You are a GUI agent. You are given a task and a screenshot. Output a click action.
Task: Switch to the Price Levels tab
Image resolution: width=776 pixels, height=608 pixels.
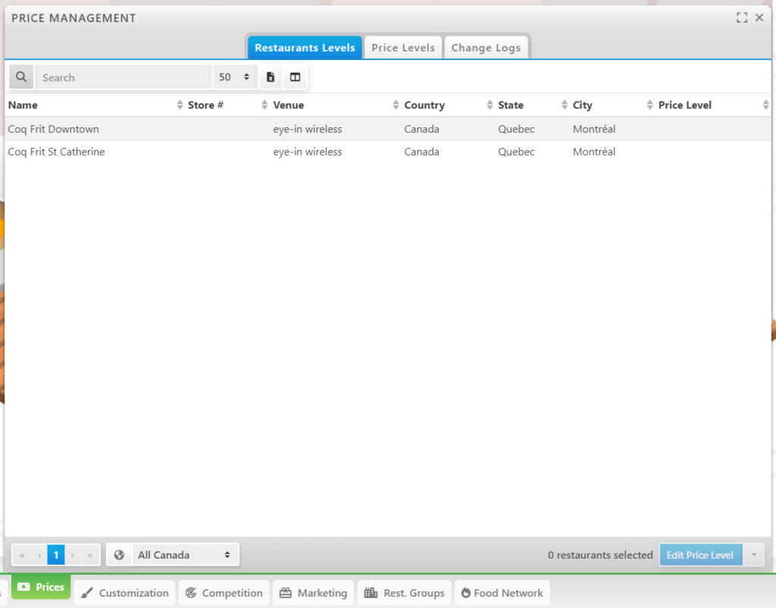[x=403, y=48]
